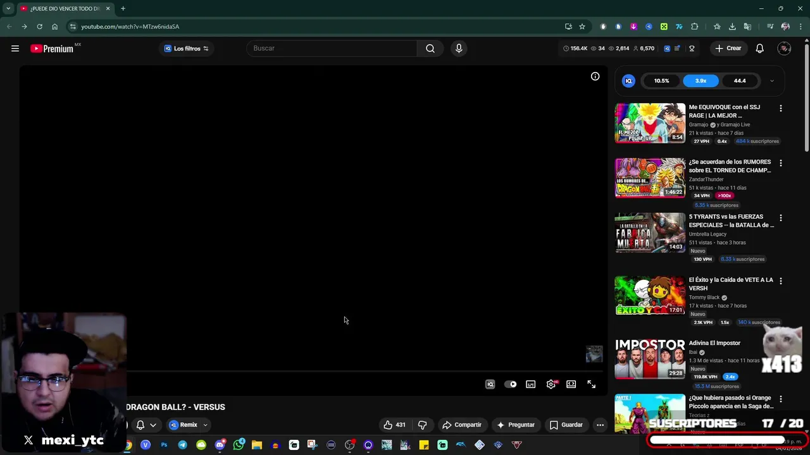Open the account avatar menu
This screenshot has height=455, width=810.
(784, 49)
